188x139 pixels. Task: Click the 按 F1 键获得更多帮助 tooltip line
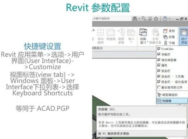tap(114, 134)
